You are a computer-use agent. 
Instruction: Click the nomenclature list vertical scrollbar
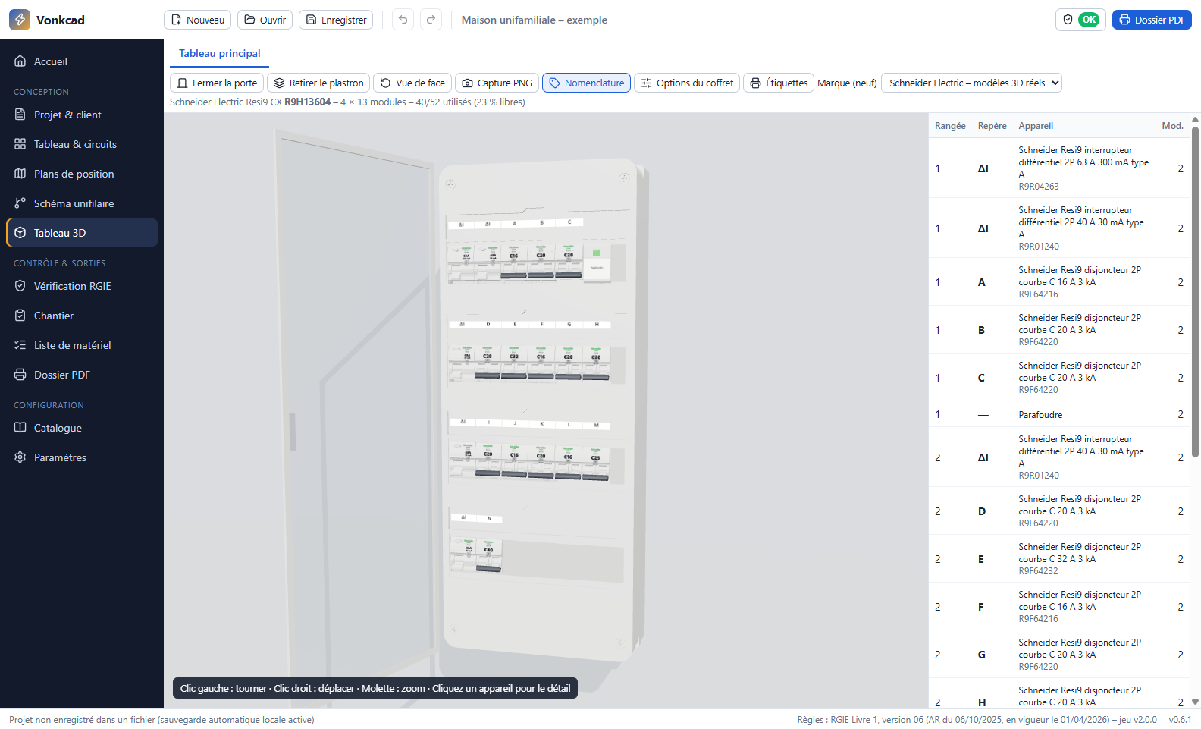tap(1196, 292)
